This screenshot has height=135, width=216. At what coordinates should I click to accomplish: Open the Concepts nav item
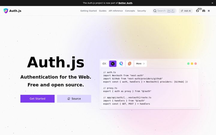point(130,11)
